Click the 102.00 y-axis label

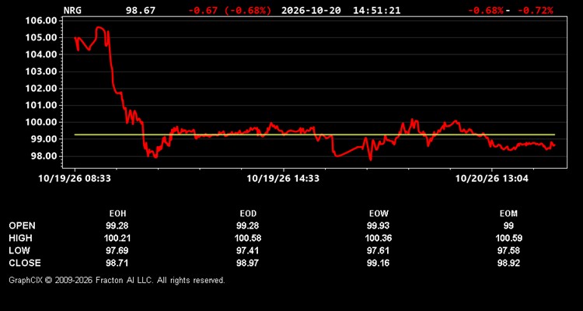(x=41, y=89)
